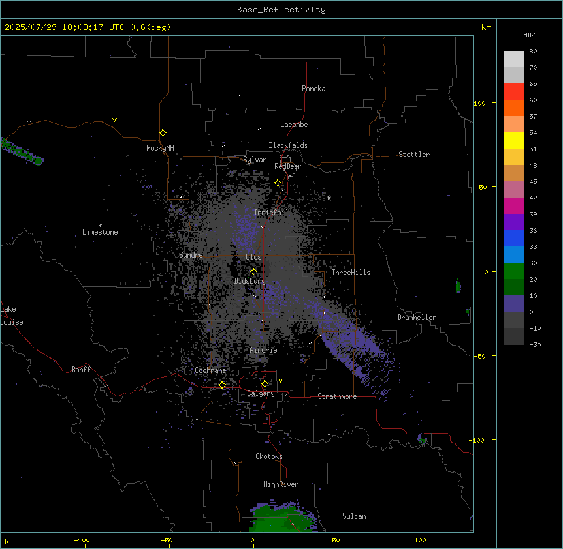The width and height of the screenshot is (563, 549).
Task: Select the red 60-65 dBZ legend swatch
Action: pos(513,92)
